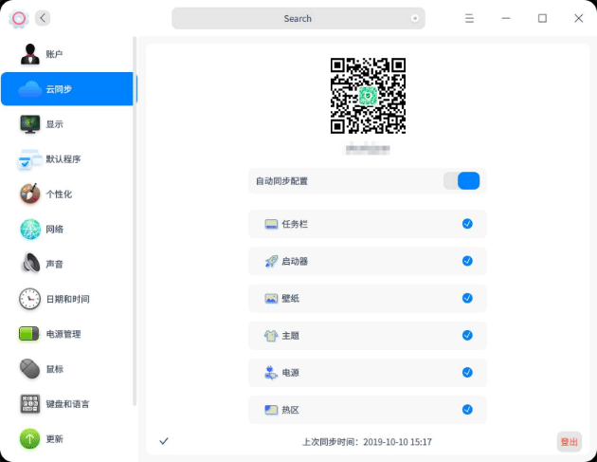The width and height of the screenshot is (597, 462).
Task: Open the 声音 speaker icon
Action: [30, 264]
